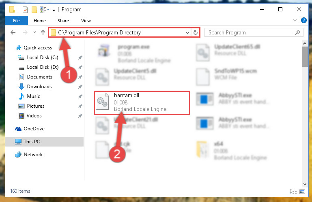Switch to large thumbnails view icon

coord(302,191)
